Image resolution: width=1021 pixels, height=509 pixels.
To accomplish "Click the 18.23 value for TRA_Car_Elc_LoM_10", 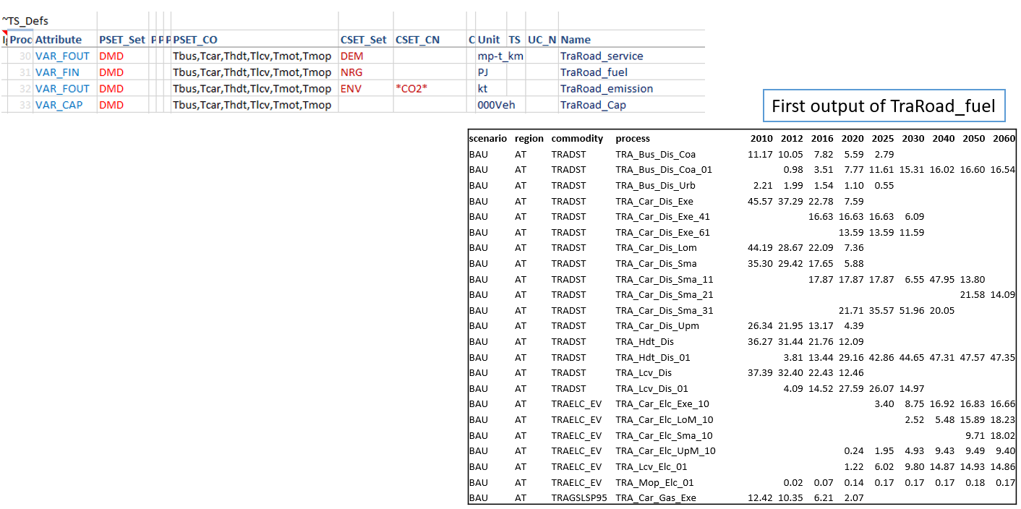I will pos(1003,419).
